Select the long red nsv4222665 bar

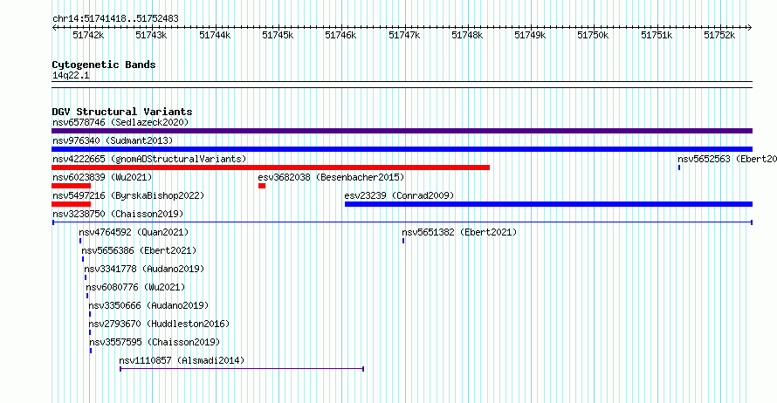271,167
